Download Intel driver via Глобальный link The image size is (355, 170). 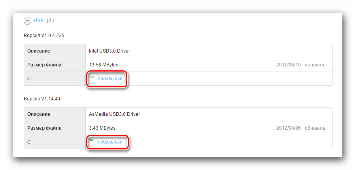tap(109, 79)
